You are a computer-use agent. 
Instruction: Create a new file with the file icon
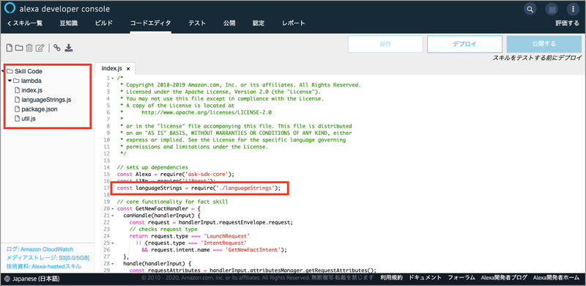10,48
